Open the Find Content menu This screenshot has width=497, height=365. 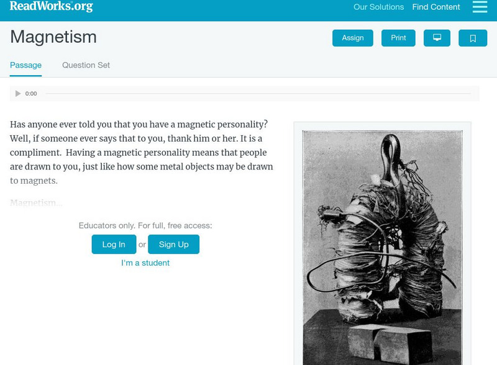click(x=435, y=7)
